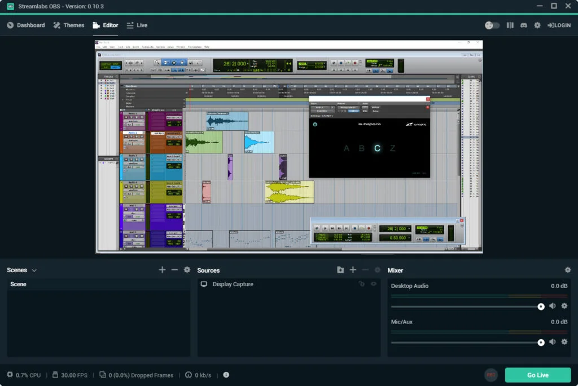Viewport: 578px width, 386px height.
Task: Click the Mic/Aux label
Action: point(401,322)
